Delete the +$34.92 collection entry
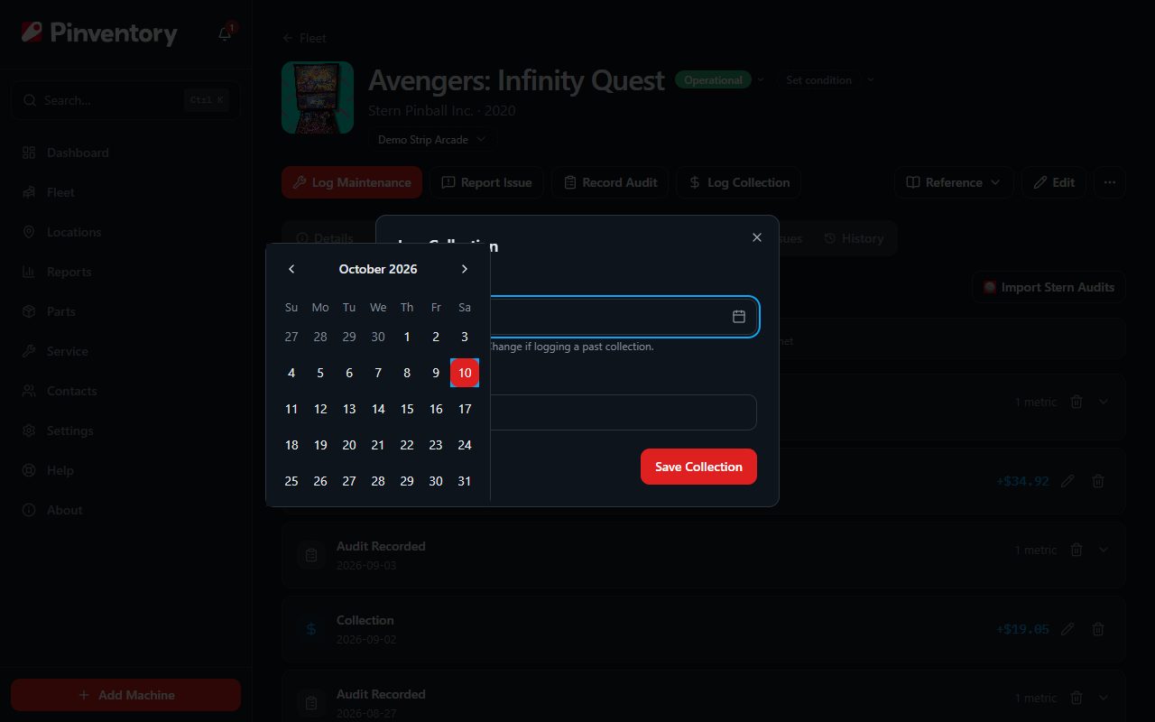Image resolution: width=1155 pixels, height=722 pixels. (1098, 481)
